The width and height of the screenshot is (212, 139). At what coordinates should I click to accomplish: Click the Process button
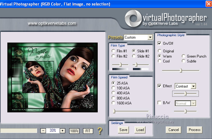195,130
